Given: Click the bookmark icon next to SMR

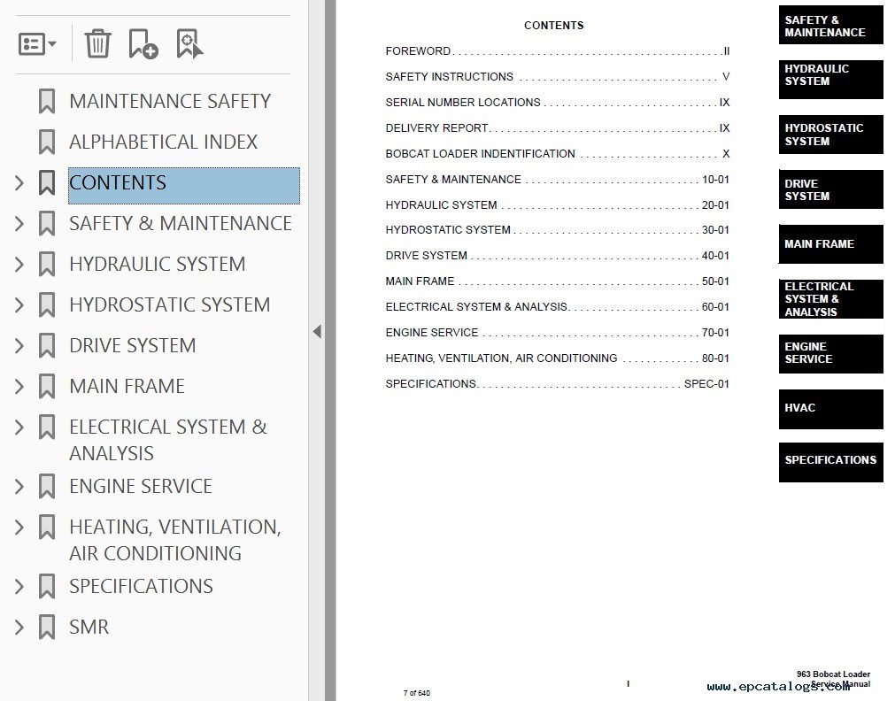Looking at the screenshot, I should coord(47,628).
